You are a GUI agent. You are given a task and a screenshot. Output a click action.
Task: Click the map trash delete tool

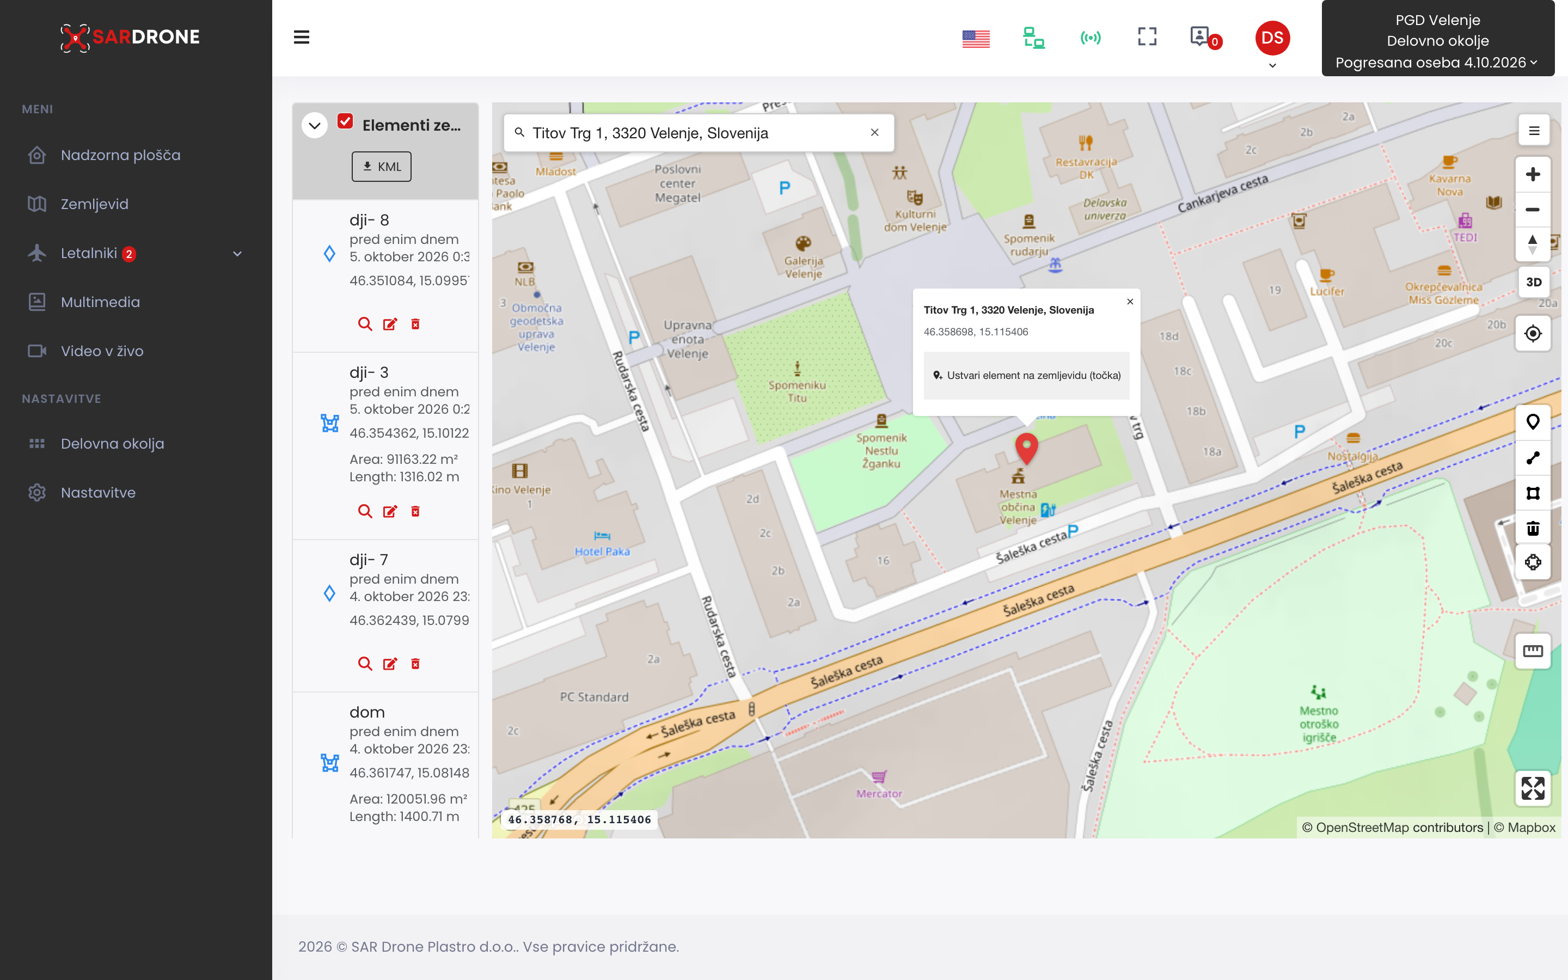coord(1533,528)
